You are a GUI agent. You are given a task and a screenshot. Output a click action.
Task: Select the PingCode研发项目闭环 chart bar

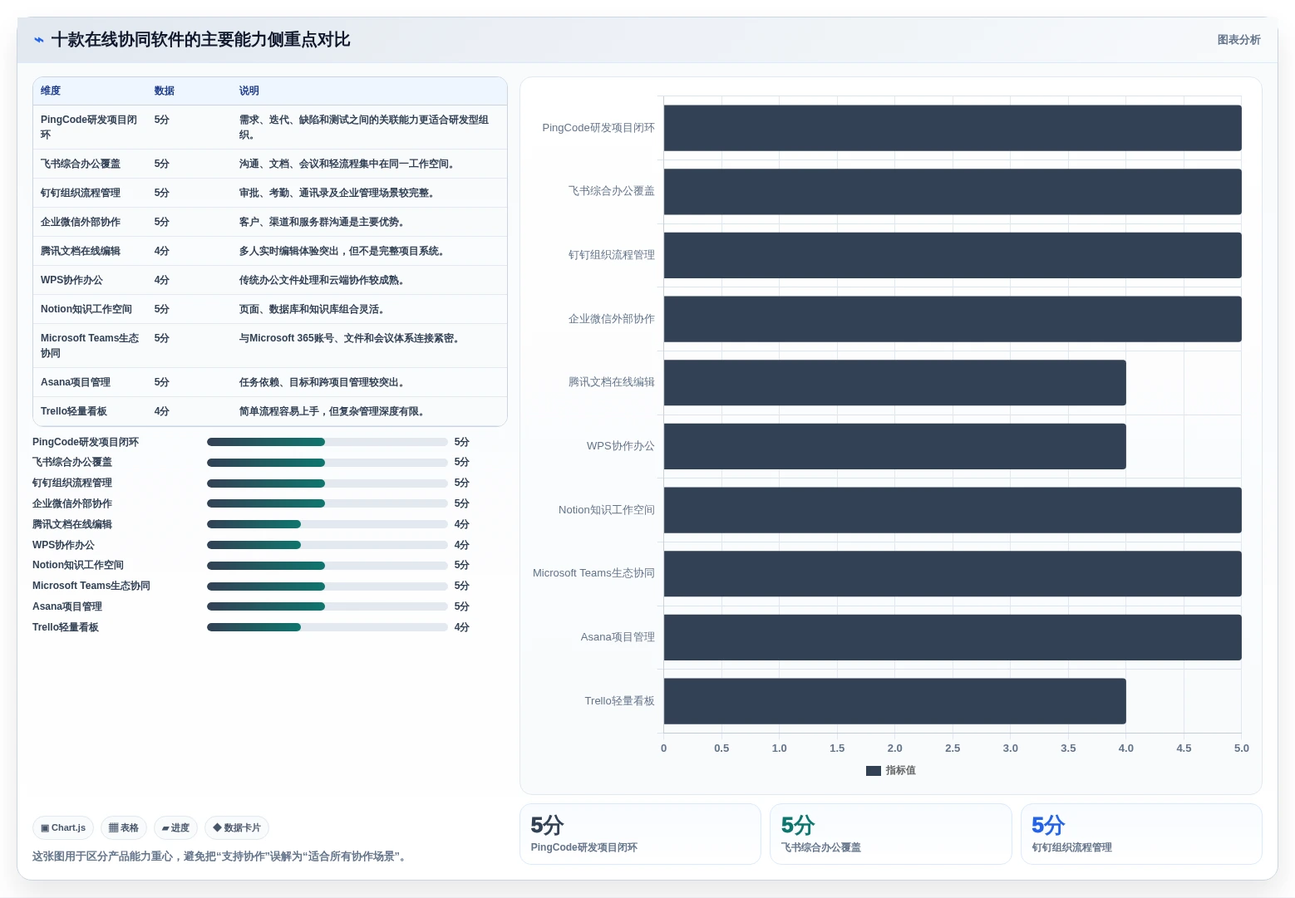pyautogui.click(x=953, y=128)
